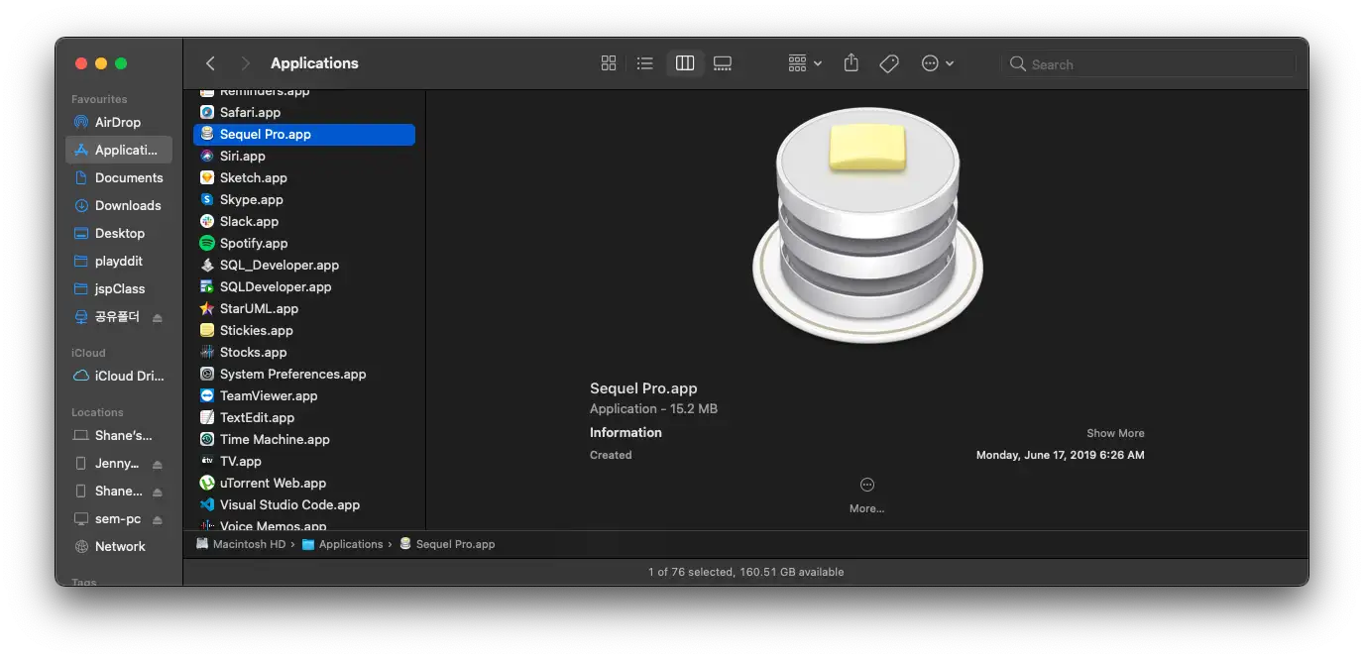Screen dimensions: 1364x659
Task: Eject the Shane device under Locations
Action: click(x=158, y=492)
